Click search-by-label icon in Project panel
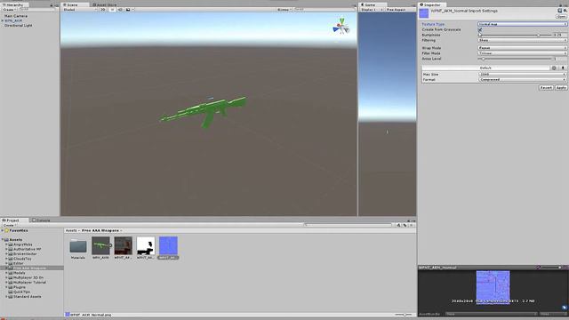Image resolution: width=569 pixels, height=320 pixels. coord(405,225)
